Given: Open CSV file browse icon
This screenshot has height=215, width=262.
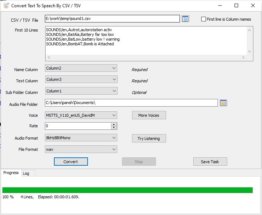Looking at the screenshot, I should [185, 19].
